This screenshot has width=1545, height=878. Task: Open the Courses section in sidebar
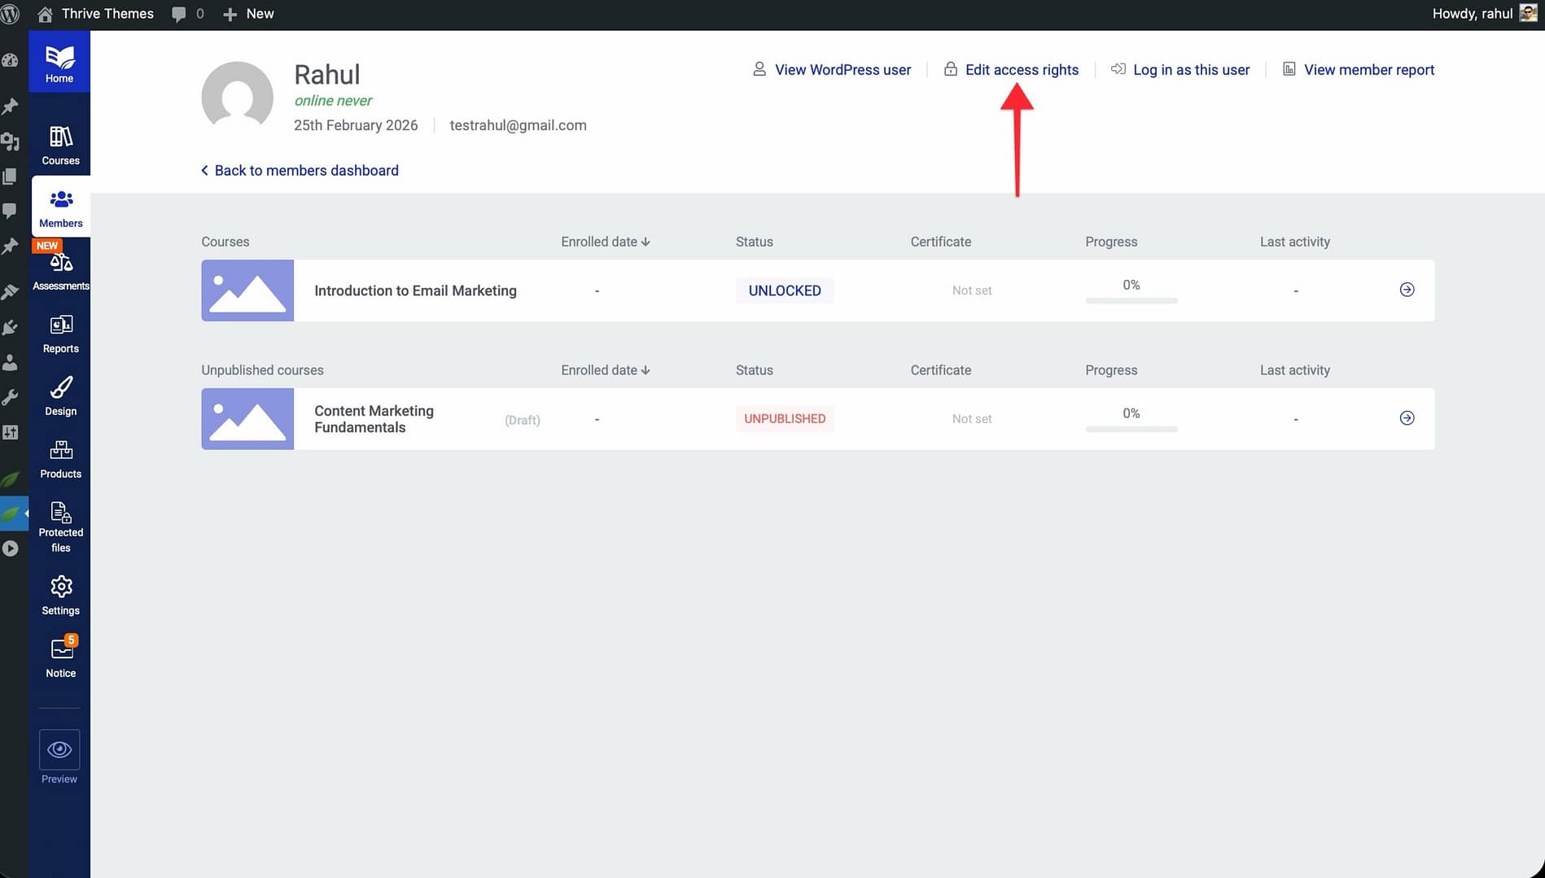[x=60, y=146]
